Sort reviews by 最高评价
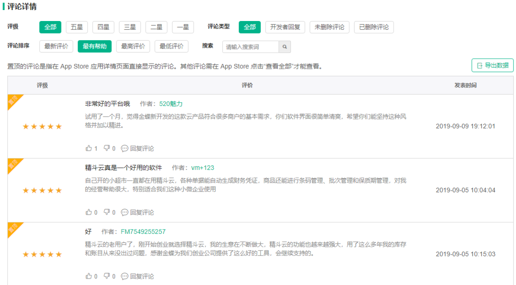 (133, 46)
